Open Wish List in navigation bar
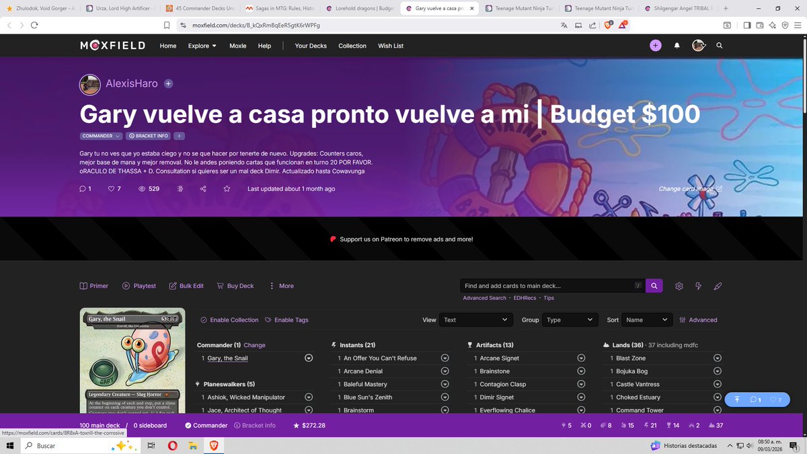 tap(391, 46)
